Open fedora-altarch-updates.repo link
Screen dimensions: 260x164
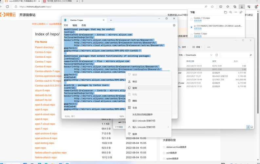point(51,153)
